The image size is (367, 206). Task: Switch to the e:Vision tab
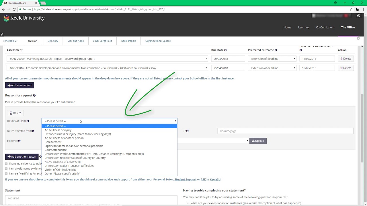point(32,41)
